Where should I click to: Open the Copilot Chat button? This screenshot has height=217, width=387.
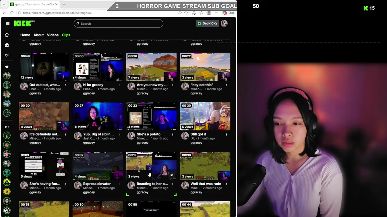tap(228, 13)
